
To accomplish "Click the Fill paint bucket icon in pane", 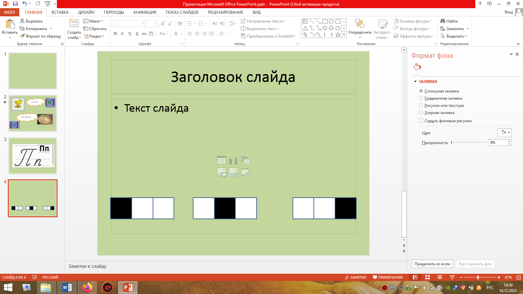I will coord(417,67).
